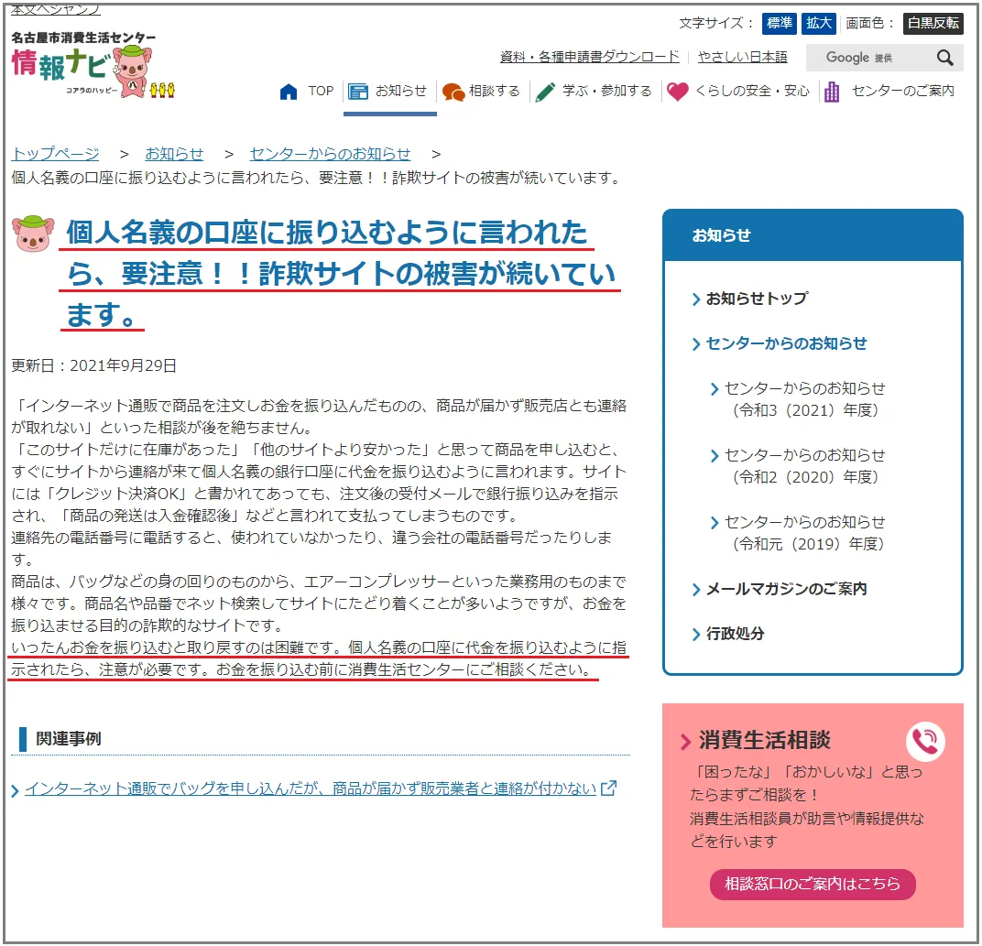Click the home icon beside TOP
982x946 pixels.
(x=289, y=92)
